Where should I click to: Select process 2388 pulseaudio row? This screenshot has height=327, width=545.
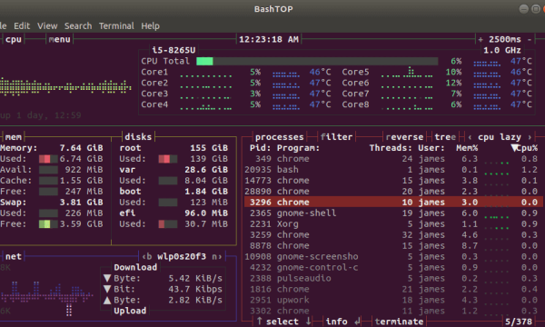coord(393,278)
